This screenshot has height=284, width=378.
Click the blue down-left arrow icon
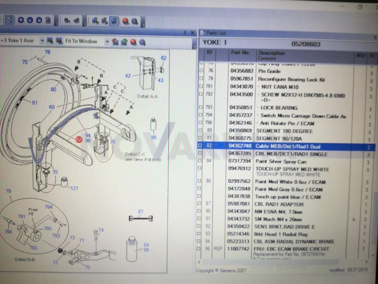coord(30,20)
